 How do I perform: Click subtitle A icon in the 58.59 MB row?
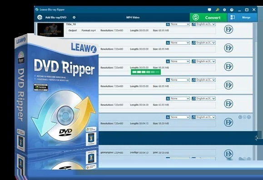[168, 117]
